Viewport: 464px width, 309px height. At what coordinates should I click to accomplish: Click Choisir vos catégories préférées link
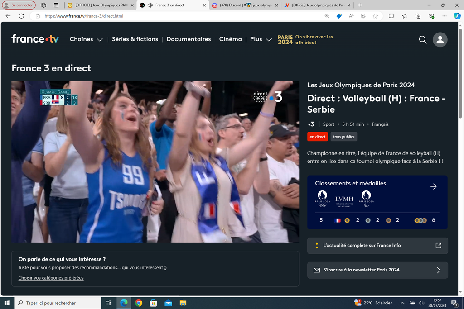[x=51, y=278]
